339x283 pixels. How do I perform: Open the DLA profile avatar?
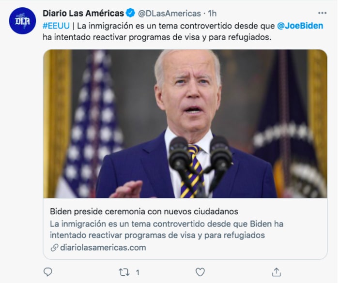tap(22, 21)
